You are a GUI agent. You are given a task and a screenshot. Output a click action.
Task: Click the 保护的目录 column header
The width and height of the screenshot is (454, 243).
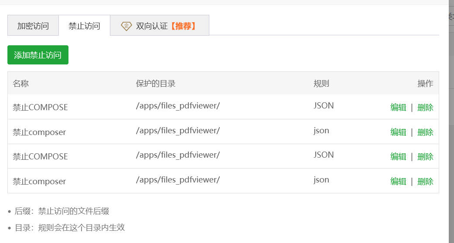156,84
